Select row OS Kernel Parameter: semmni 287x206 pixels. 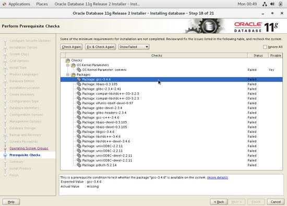click(172, 70)
